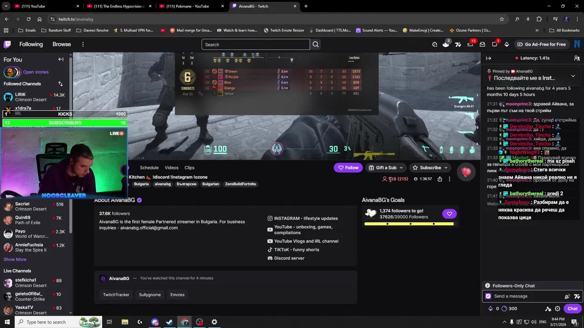Switch to The Endless Hypocrisies tab

tap(120, 6)
